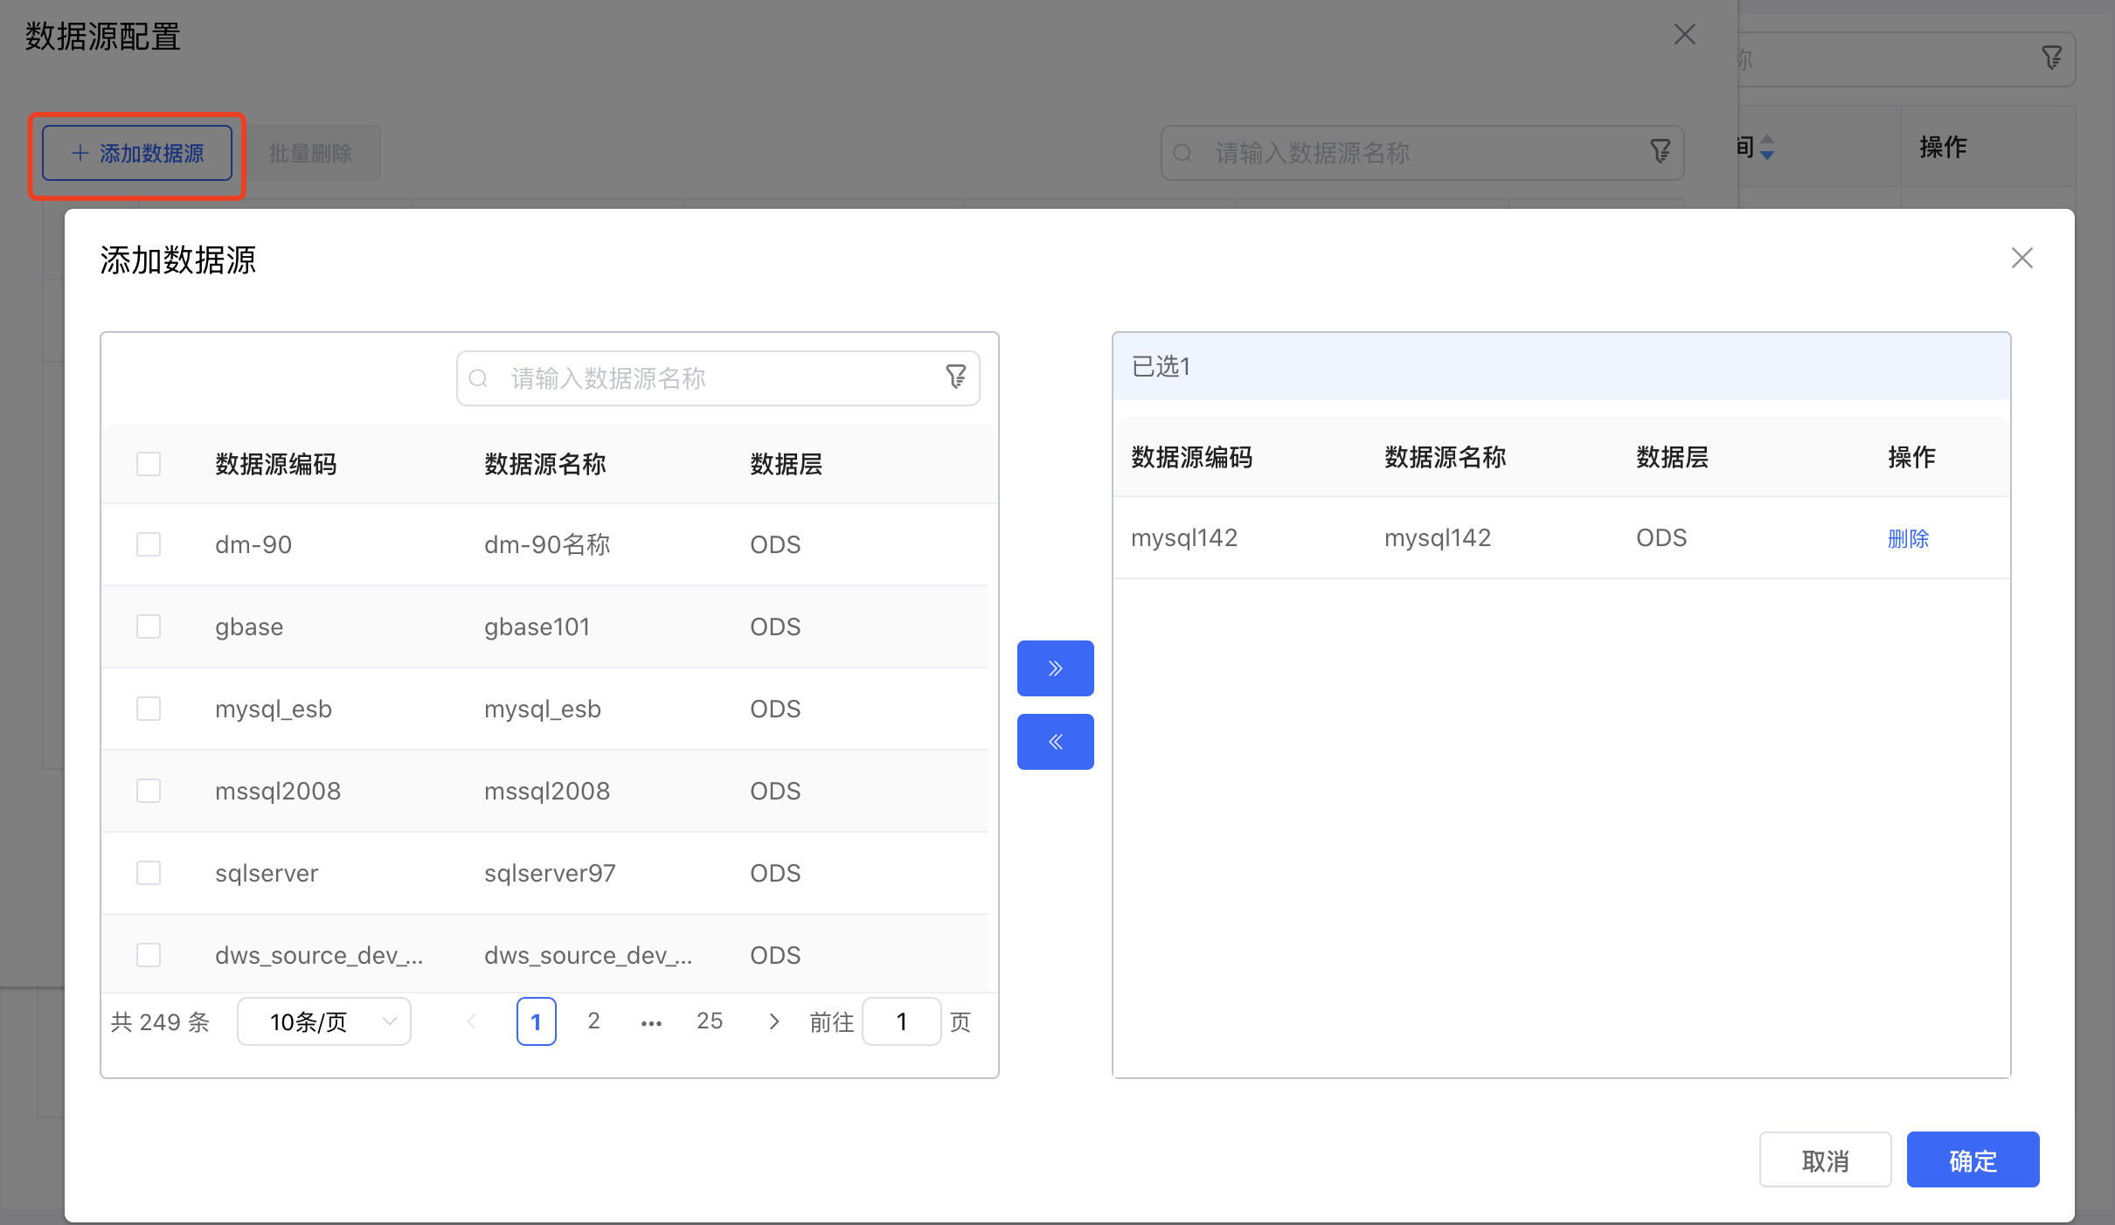Click filter icon in background search box
This screenshot has width=2115, height=1225.
coord(1660,153)
